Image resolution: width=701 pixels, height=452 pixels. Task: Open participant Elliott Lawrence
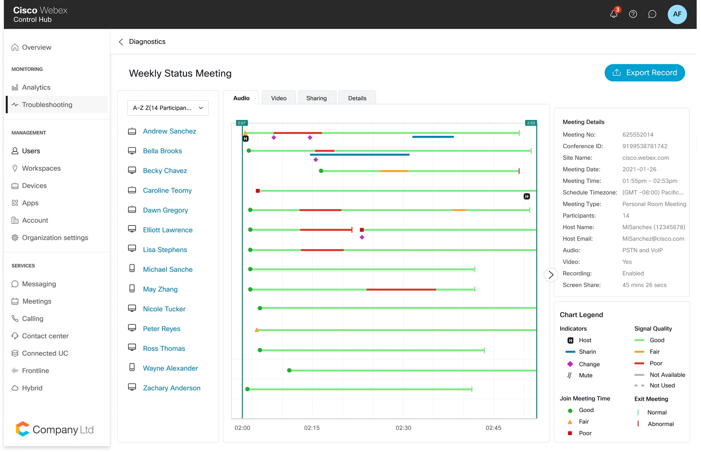click(168, 230)
